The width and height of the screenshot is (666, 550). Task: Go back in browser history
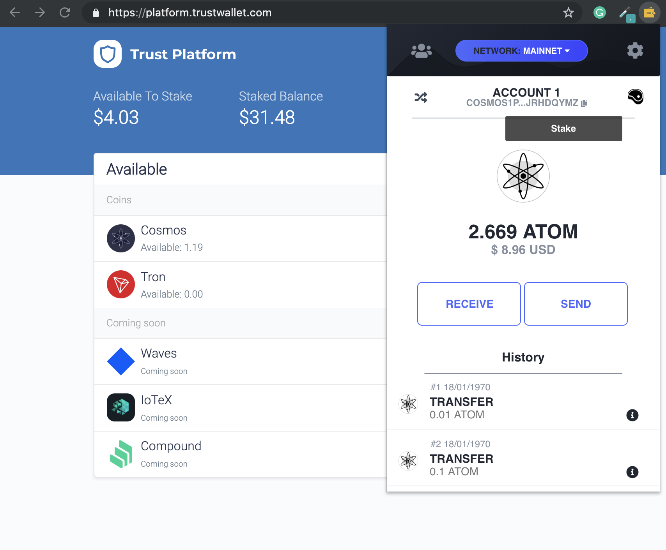(x=15, y=13)
